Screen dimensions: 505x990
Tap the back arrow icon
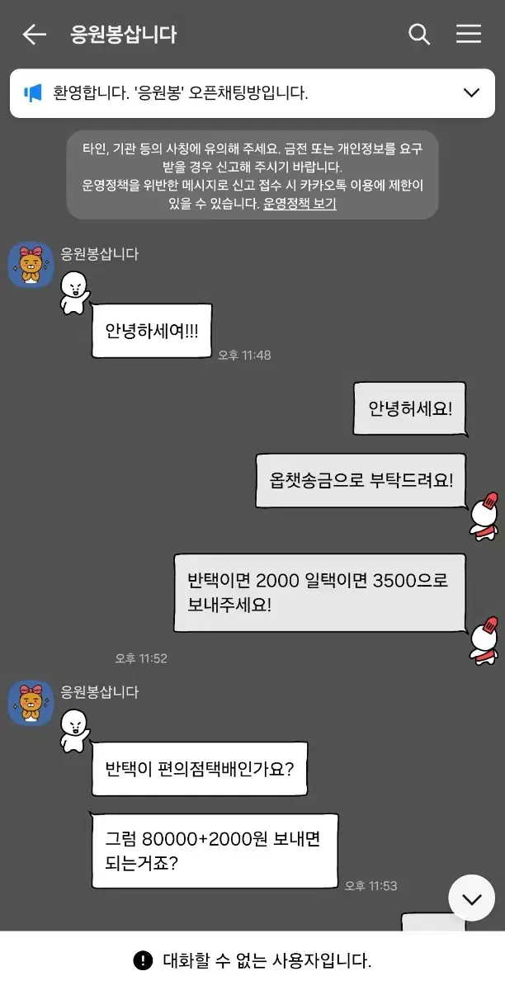(34, 34)
